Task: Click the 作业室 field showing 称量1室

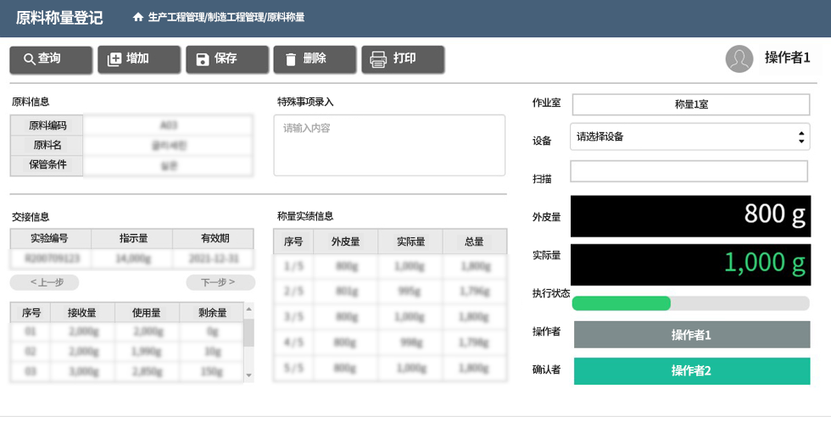Action: [x=691, y=104]
